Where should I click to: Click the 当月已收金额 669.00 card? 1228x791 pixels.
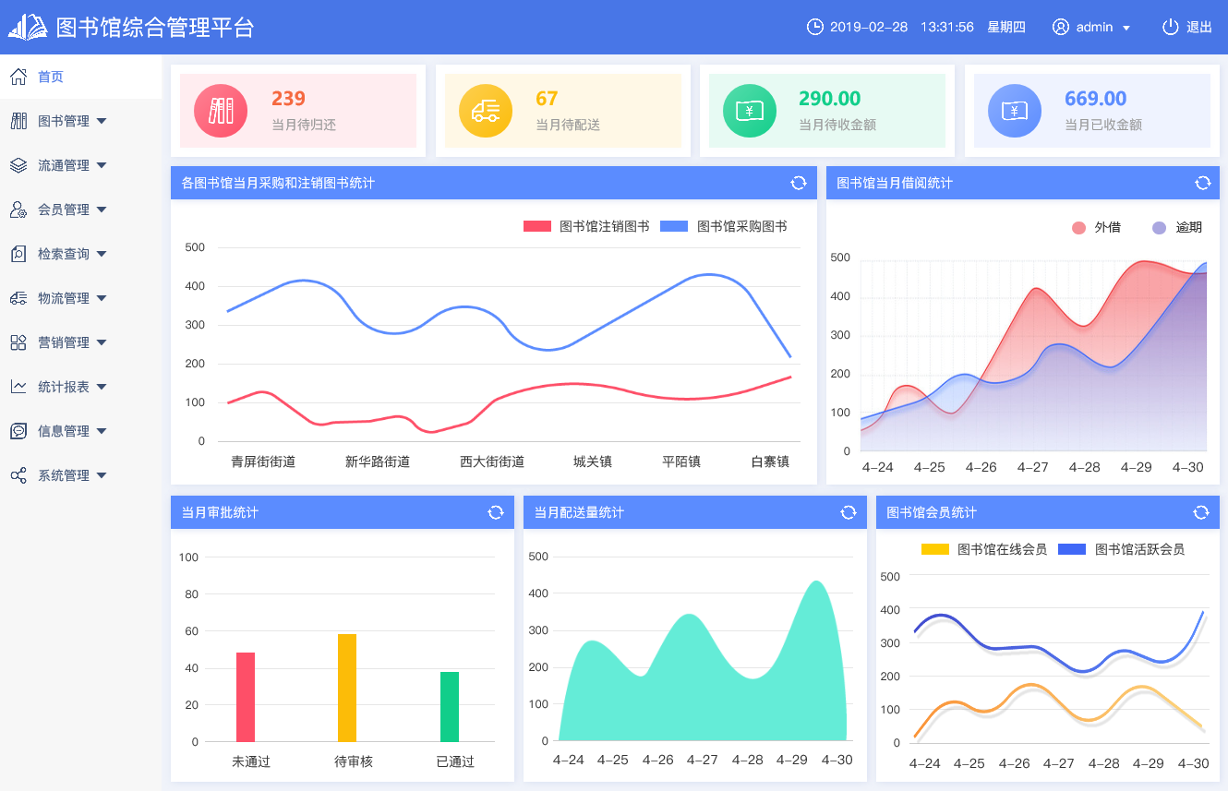tap(1092, 111)
